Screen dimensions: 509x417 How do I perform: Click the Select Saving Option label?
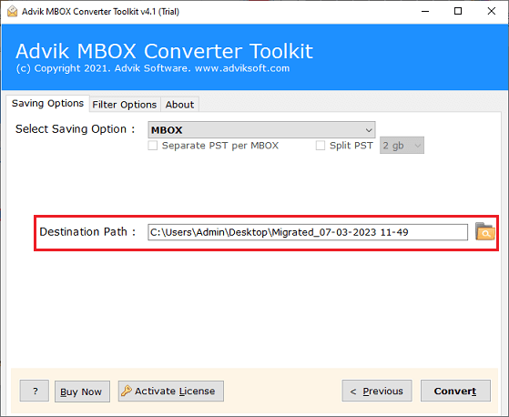pyautogui.click(x=76, y=129)
